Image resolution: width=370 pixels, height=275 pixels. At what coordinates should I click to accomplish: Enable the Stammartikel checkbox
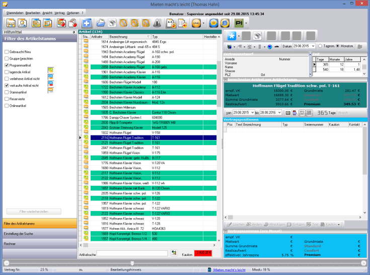click(7, 92)
